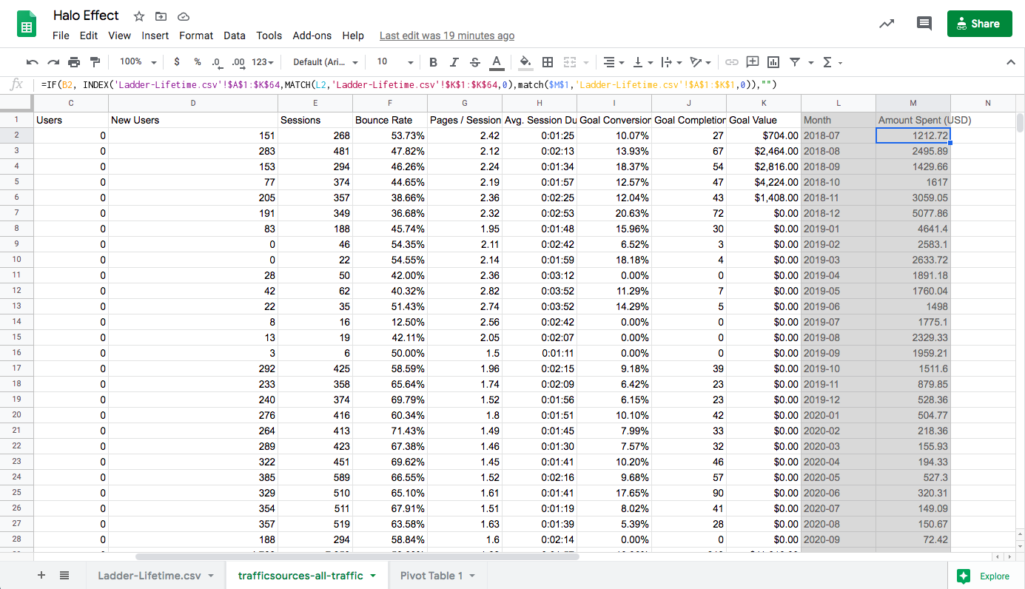The image size is (1025, 589).
Task: Toggle bold formatting
Action: pyautogui.click(x=434, y=62)
